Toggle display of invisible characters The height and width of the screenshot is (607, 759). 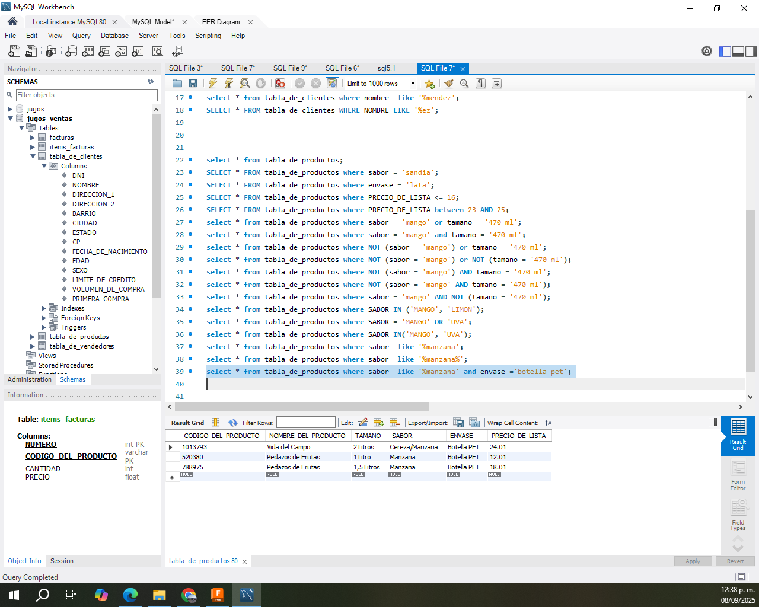481,84
